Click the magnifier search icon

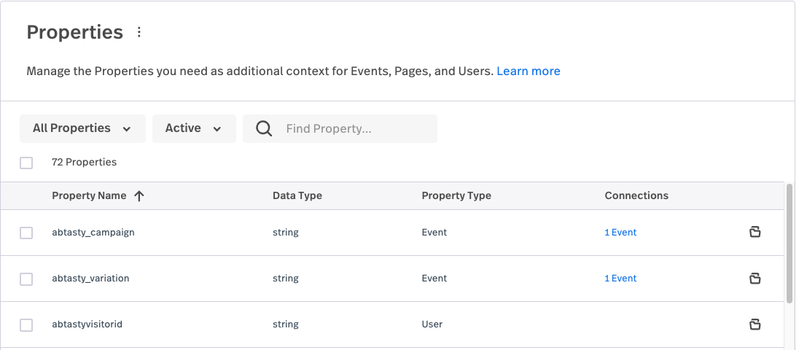pos(264,128)
